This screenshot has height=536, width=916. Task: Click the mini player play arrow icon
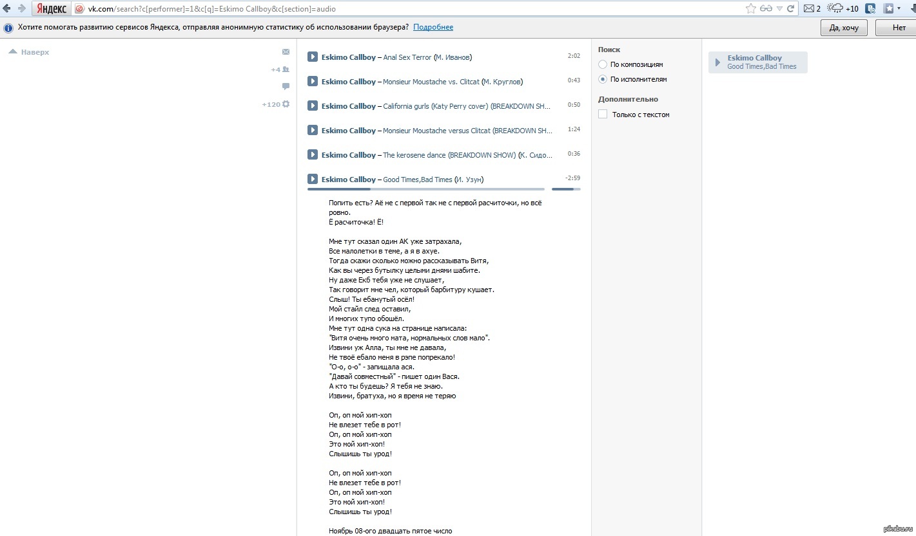[x=717, y=62]
